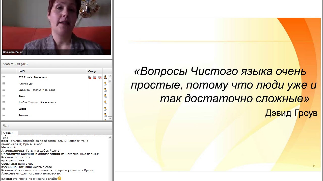
Task: Click the participants list scroll-up arrow
Action: click(x=110, y=76)
